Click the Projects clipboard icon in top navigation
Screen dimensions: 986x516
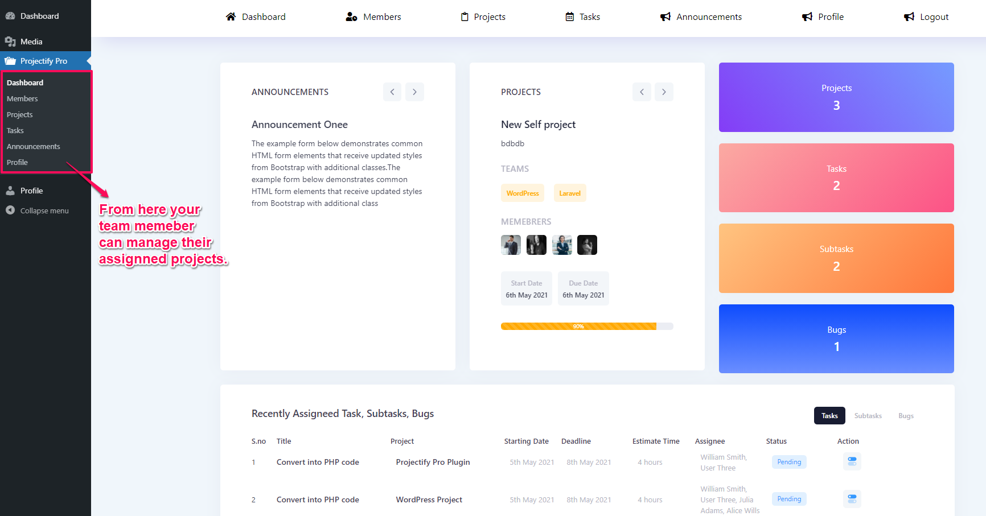pos(464,16)
